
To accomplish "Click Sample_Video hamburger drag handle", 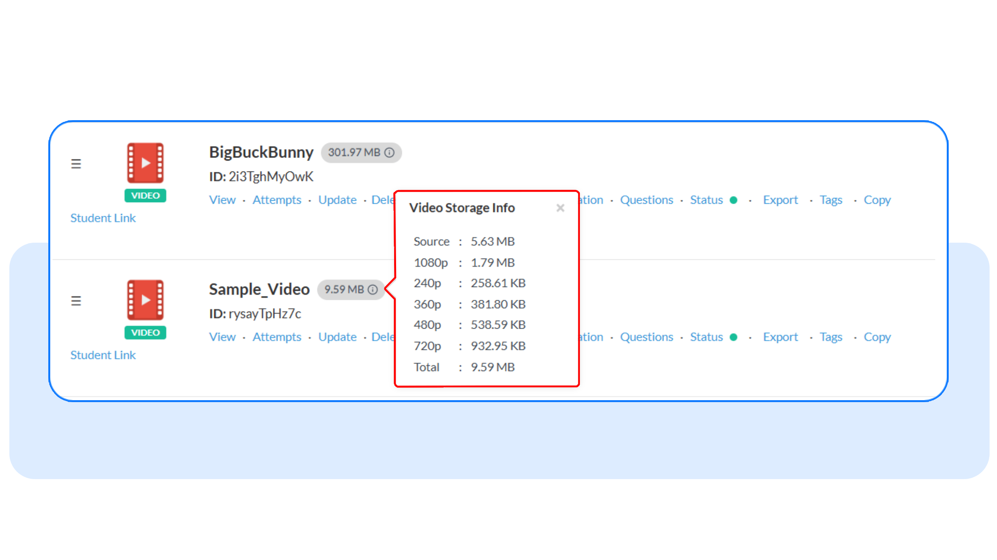I will pyautogui.click(x=76, y=301).
